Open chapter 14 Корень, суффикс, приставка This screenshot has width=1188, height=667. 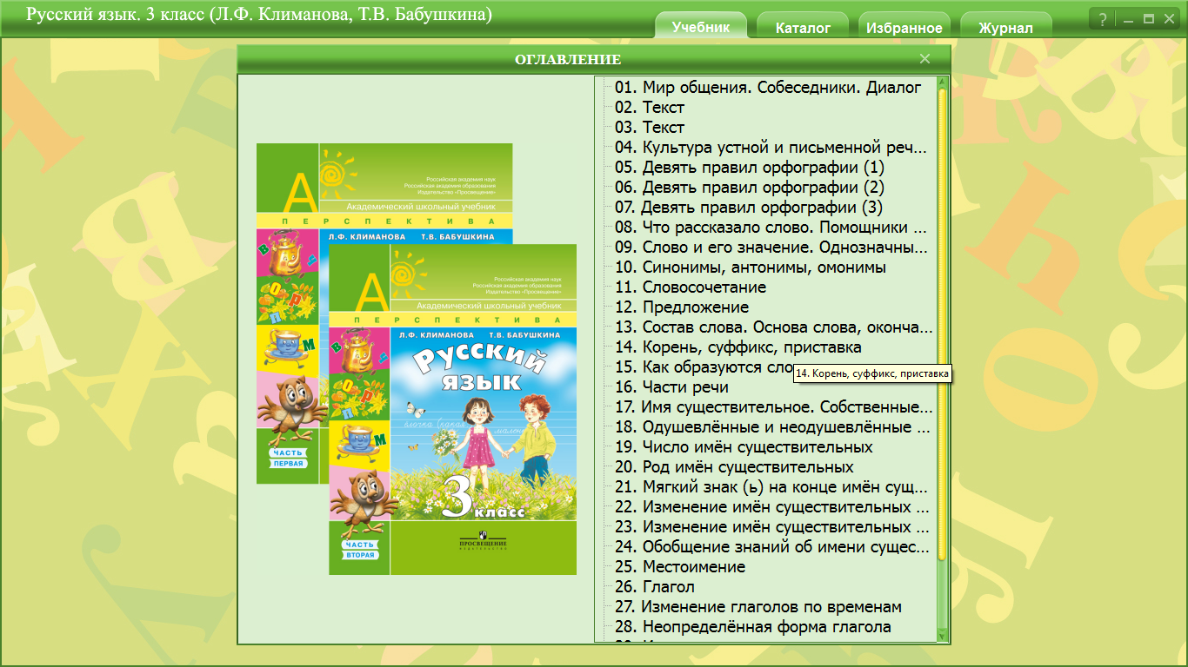(737, 347)
